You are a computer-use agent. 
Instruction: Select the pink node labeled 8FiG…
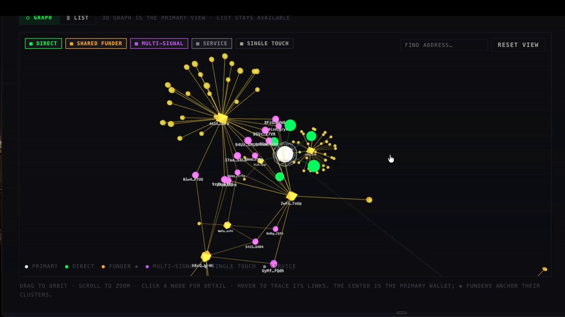[275, 119]
